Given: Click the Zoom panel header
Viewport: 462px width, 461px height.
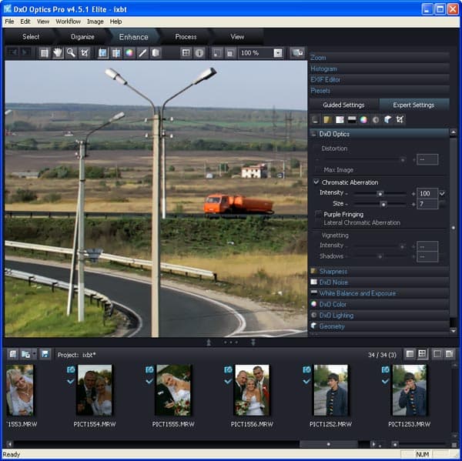Looking at the screenshot, I should point(379,58).
